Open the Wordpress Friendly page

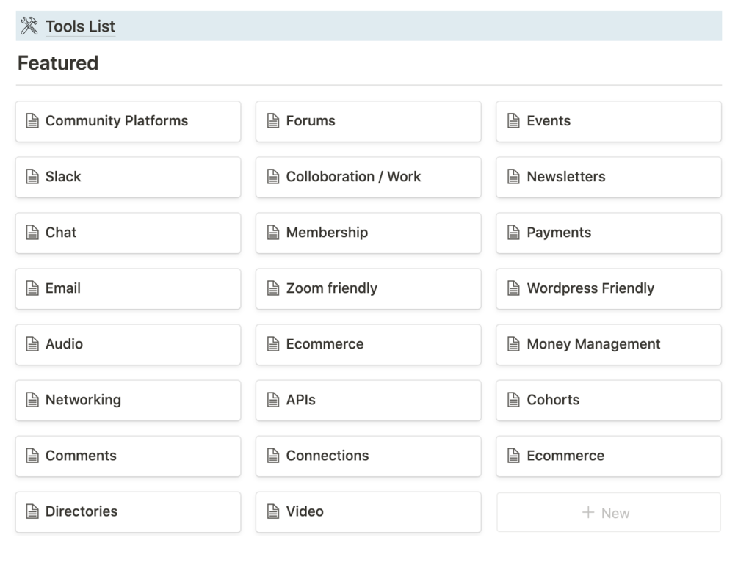[608, 288]
